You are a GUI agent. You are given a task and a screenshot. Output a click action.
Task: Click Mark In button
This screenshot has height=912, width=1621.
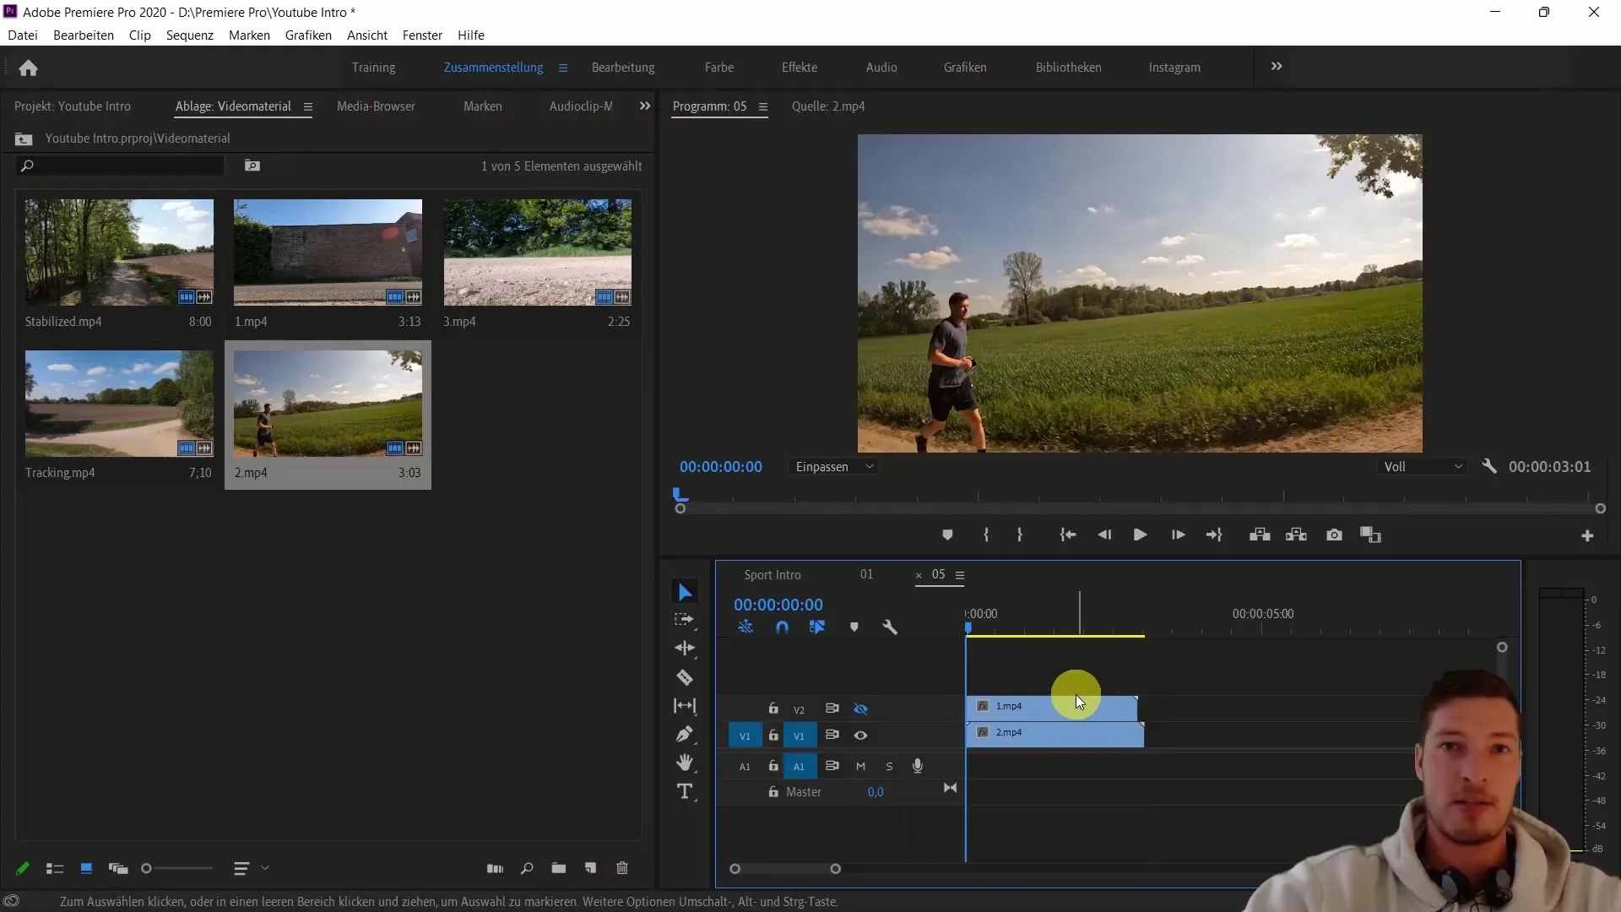pos(986,535)
